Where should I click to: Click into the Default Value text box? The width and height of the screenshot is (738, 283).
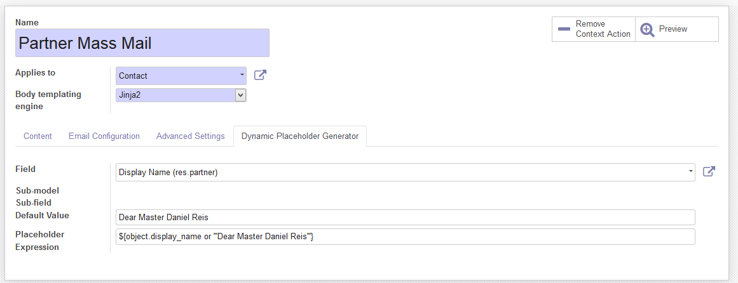405,217
